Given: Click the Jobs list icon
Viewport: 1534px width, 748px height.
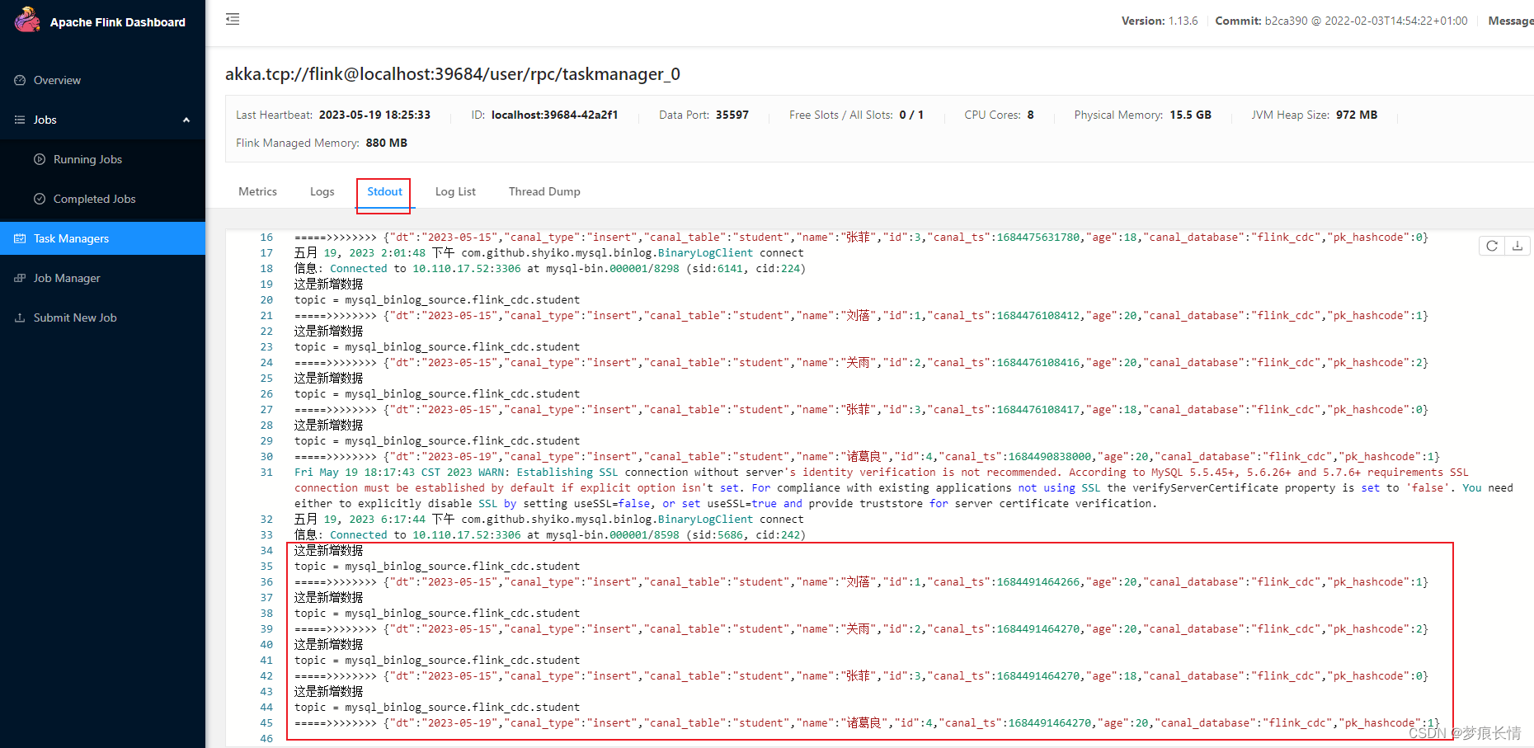Looking at the screenshot, I should point(20,120).
